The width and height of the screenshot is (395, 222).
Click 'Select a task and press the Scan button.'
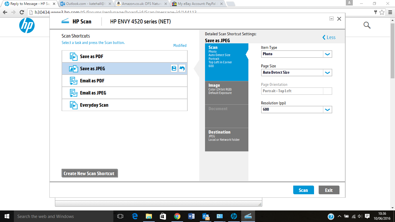[x=93, y=42]
